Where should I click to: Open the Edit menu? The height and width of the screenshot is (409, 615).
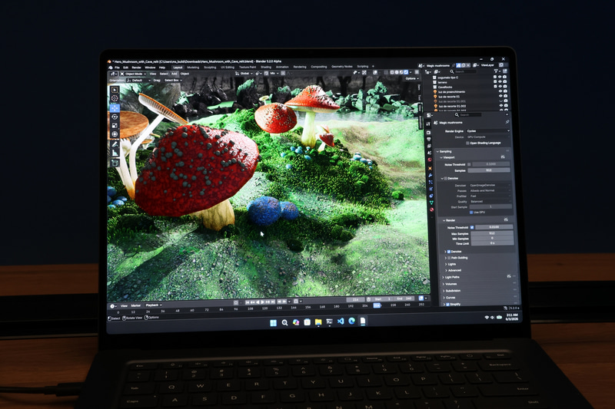coord(126,68)
